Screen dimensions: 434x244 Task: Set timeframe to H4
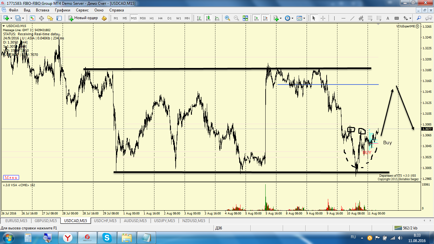click(160, 18)
